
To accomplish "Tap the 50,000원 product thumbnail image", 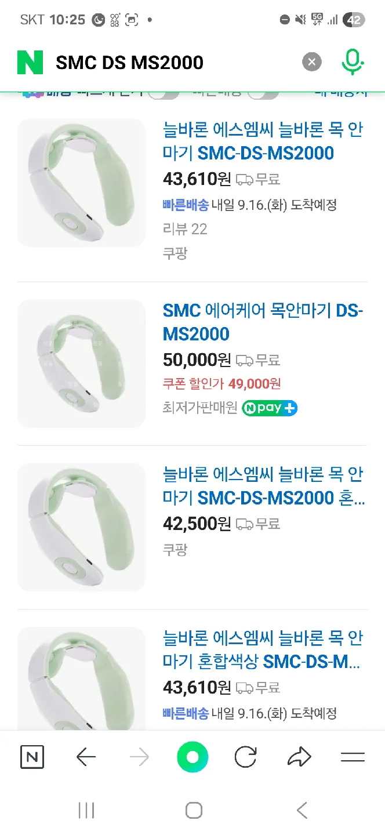I will coord(81,364).
